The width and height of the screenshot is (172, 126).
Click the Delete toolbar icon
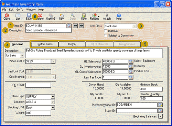[x=40, y=17]
